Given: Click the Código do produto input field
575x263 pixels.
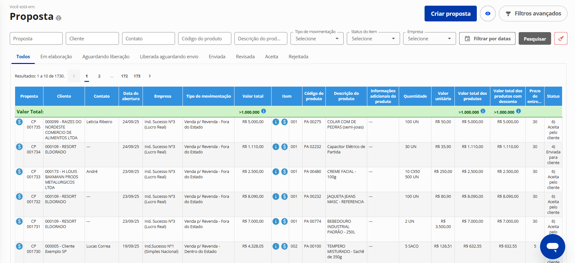Looking at the screenshot, I should click(204, 38).
